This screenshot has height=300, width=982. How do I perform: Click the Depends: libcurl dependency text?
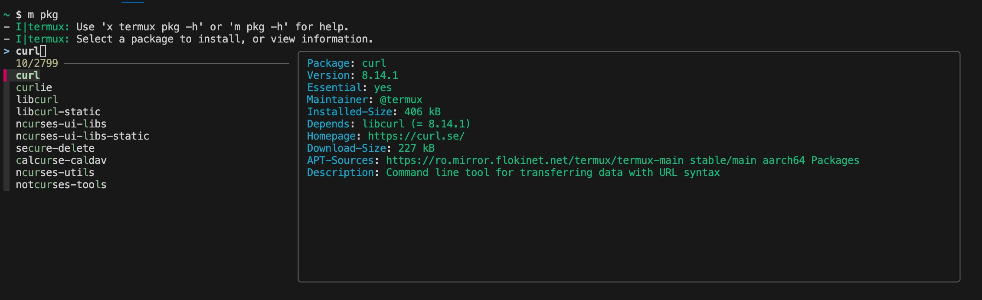[388, 124]
